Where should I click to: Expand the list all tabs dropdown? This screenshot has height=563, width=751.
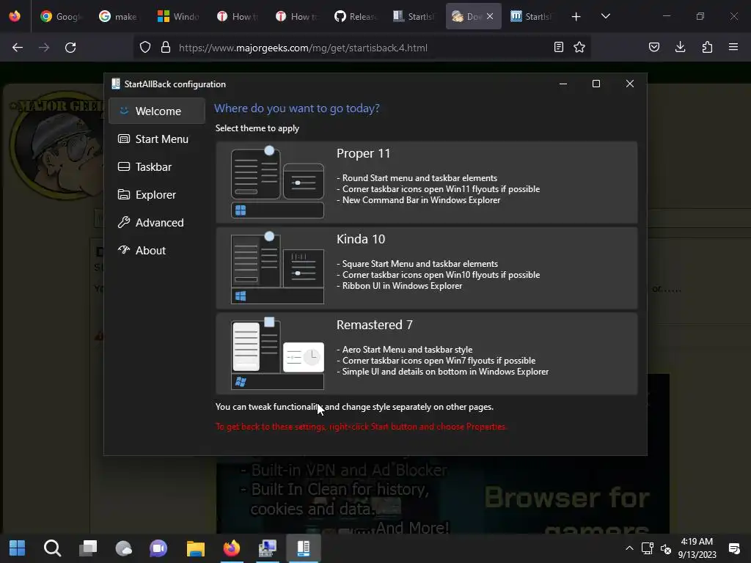click(605, 16)
